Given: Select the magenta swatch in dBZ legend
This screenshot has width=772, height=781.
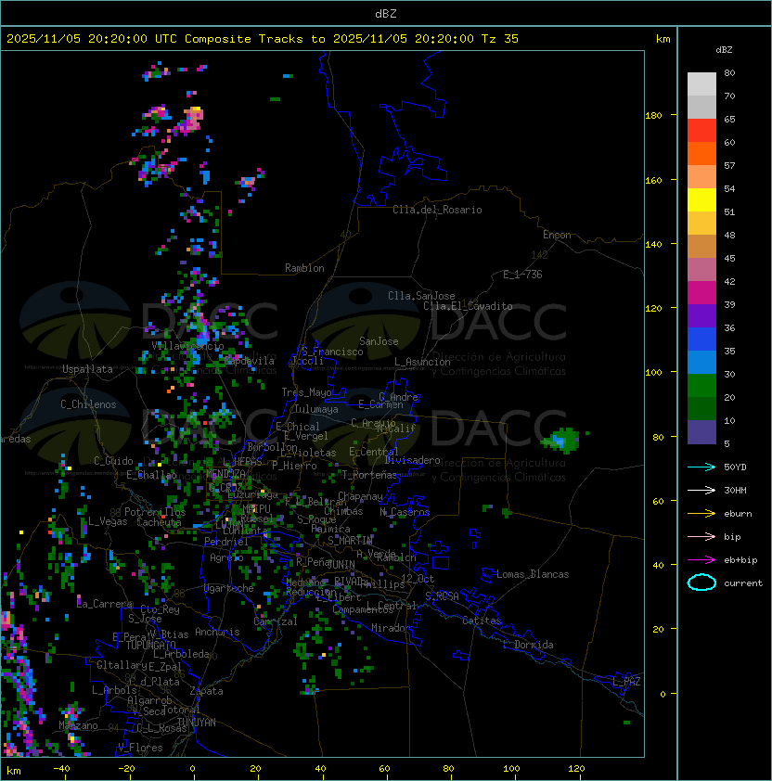Looking at the screenshot, I should [x=701, y=293].
